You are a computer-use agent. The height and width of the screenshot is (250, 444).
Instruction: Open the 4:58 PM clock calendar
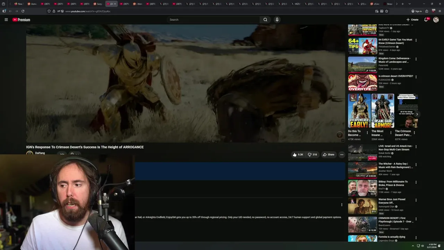click(432, 246)
